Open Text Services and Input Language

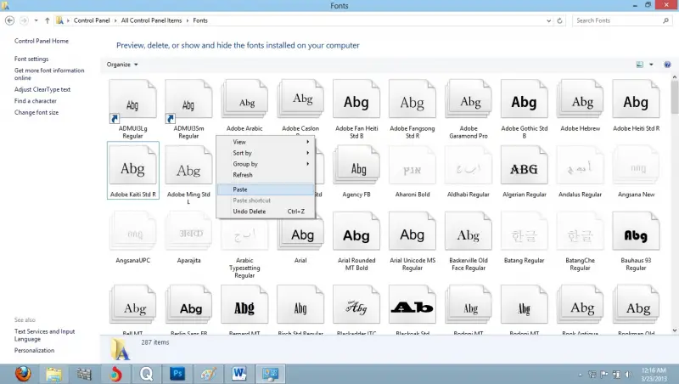45,335
